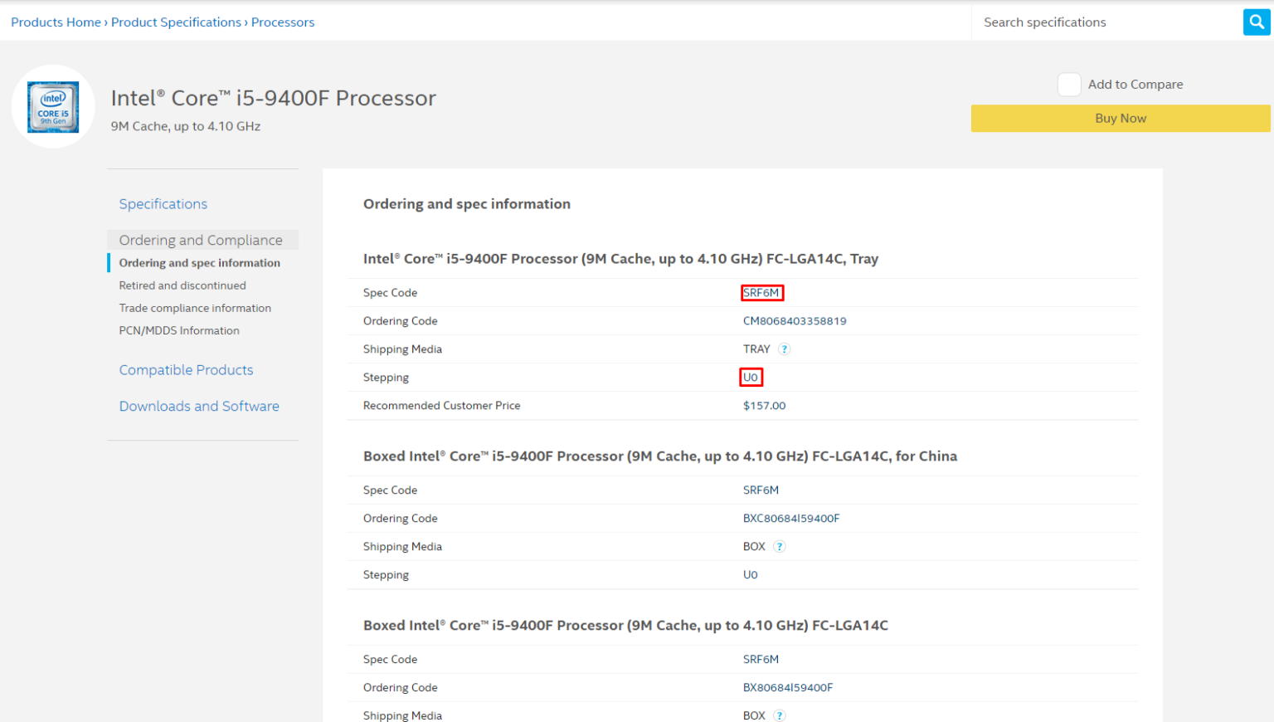Open Downloads and Software sidebar section
The image size is (1274, 722).
click(199, 407)
